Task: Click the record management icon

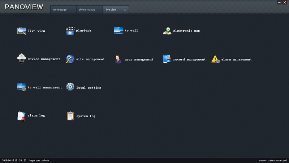Action: click(x=167, y=59)
